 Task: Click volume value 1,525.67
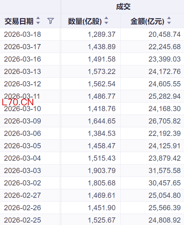pyautogui.click(x=102, y=220)
